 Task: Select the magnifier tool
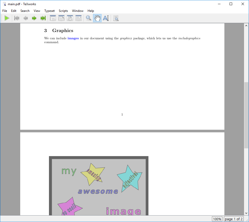pos(88,18)
